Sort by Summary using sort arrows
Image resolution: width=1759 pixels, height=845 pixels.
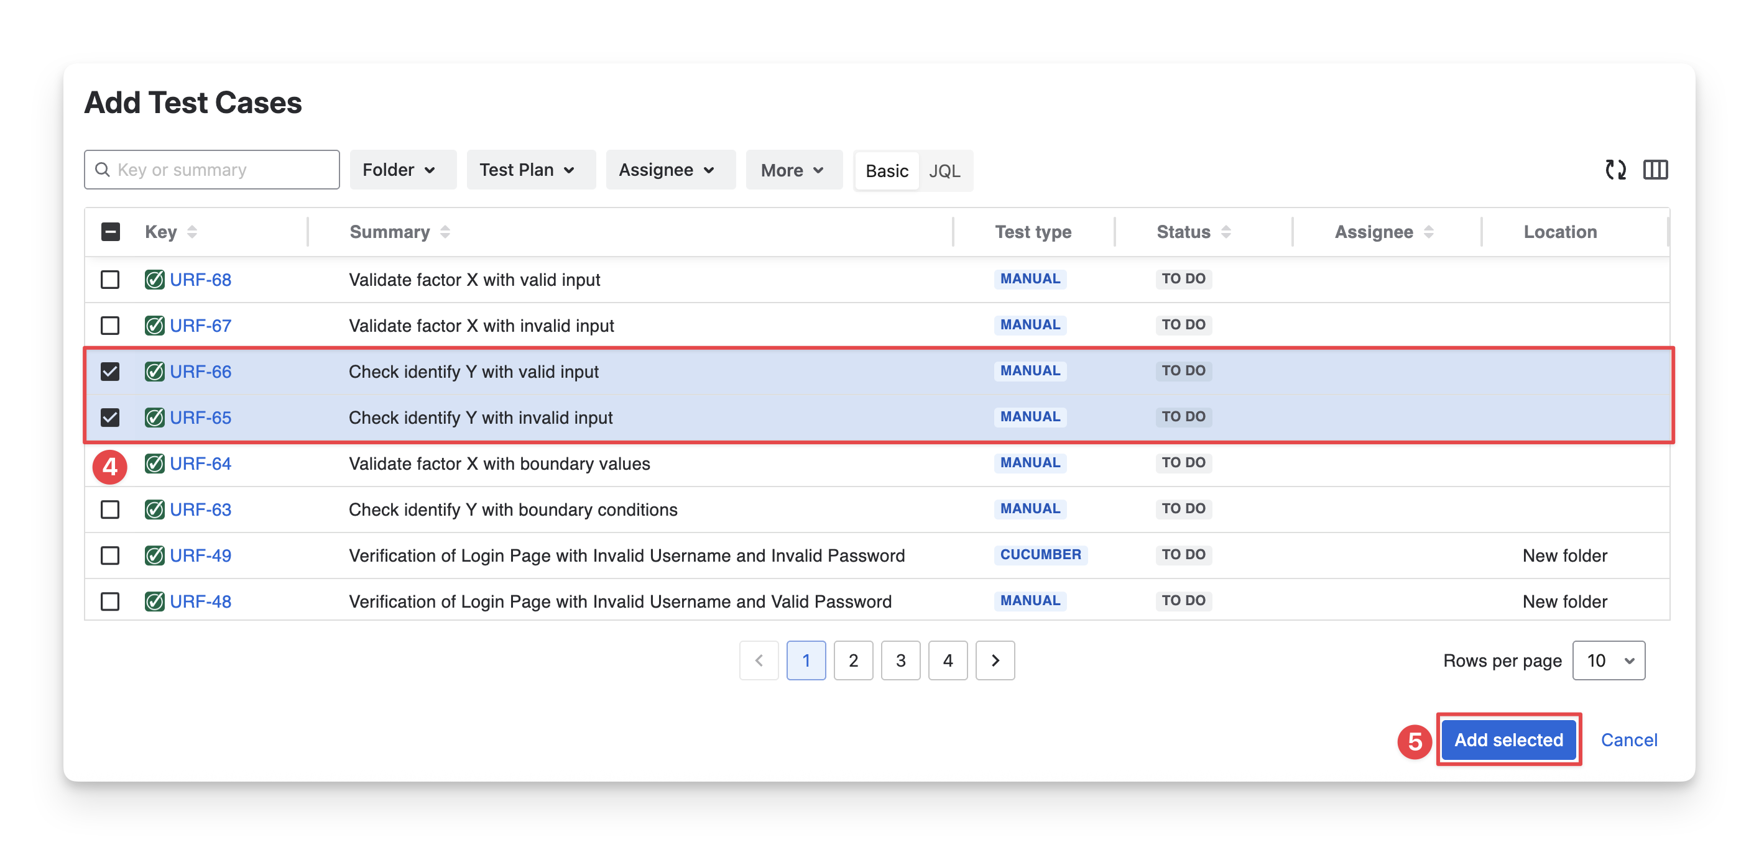coord(445,232)
